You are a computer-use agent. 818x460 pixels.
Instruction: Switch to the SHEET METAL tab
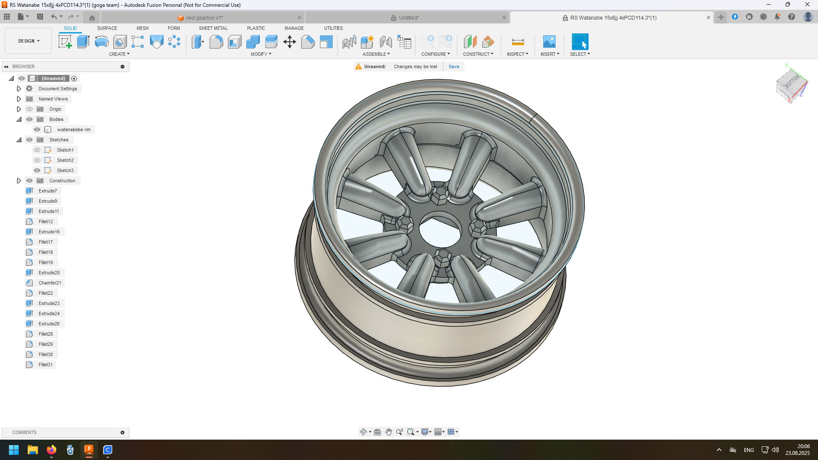pos(213,28)
